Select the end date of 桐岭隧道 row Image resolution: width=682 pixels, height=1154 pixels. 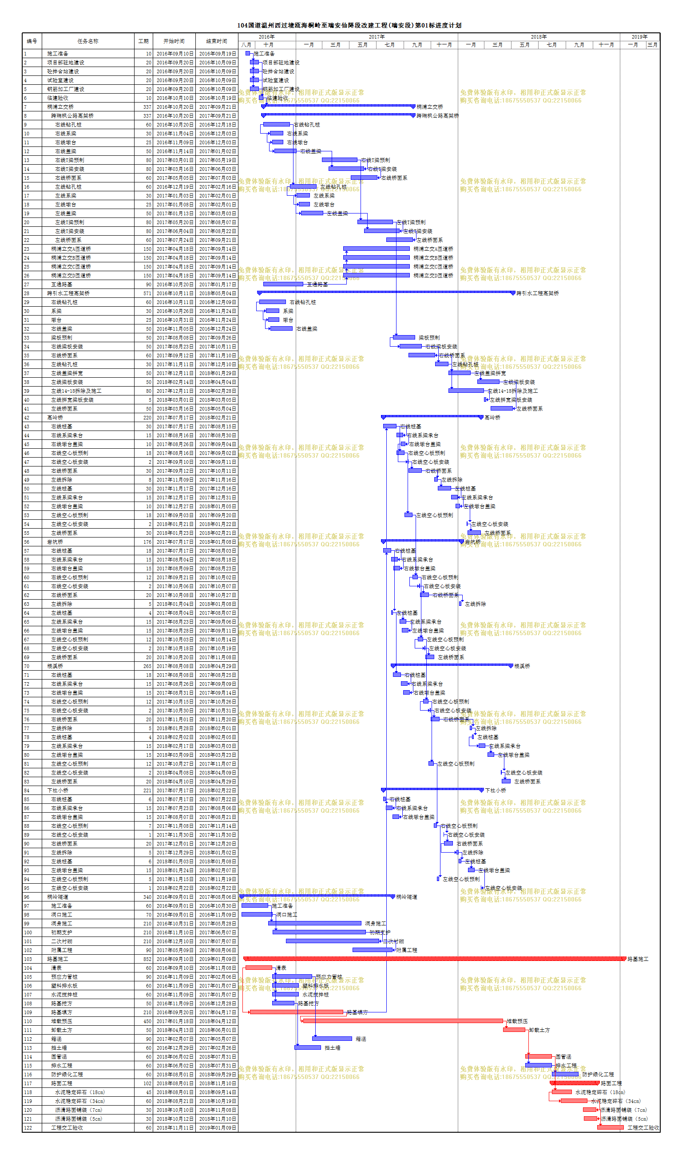coord(218,897)
